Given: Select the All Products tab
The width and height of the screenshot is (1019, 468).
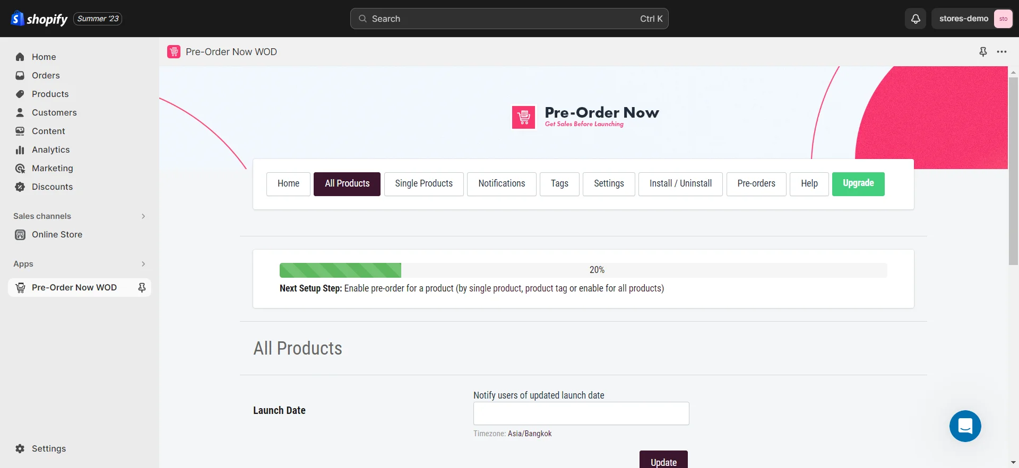Looking at the screenshot, I should (x=347, y=184).
